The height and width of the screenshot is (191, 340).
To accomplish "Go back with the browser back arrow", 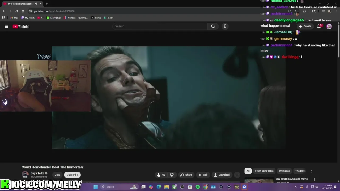I will click(x=4, y=11).
